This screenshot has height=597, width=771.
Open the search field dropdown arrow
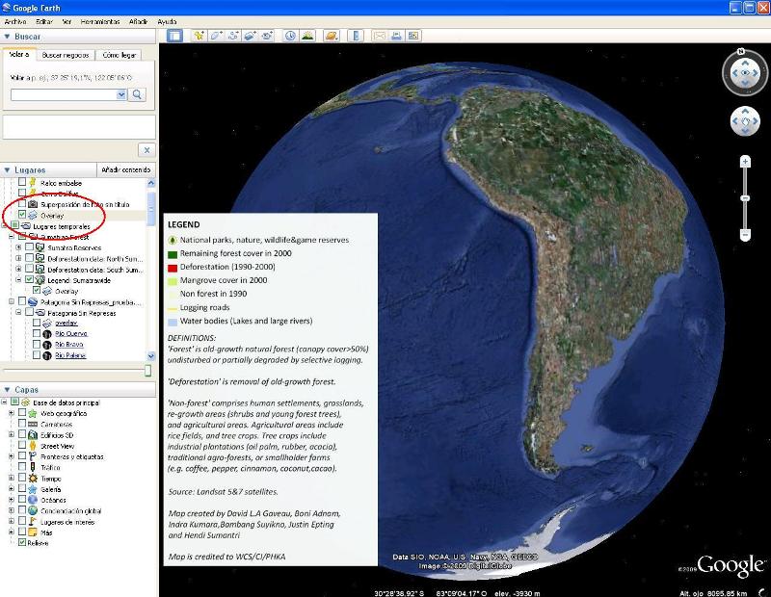click(x=121, y=94)
